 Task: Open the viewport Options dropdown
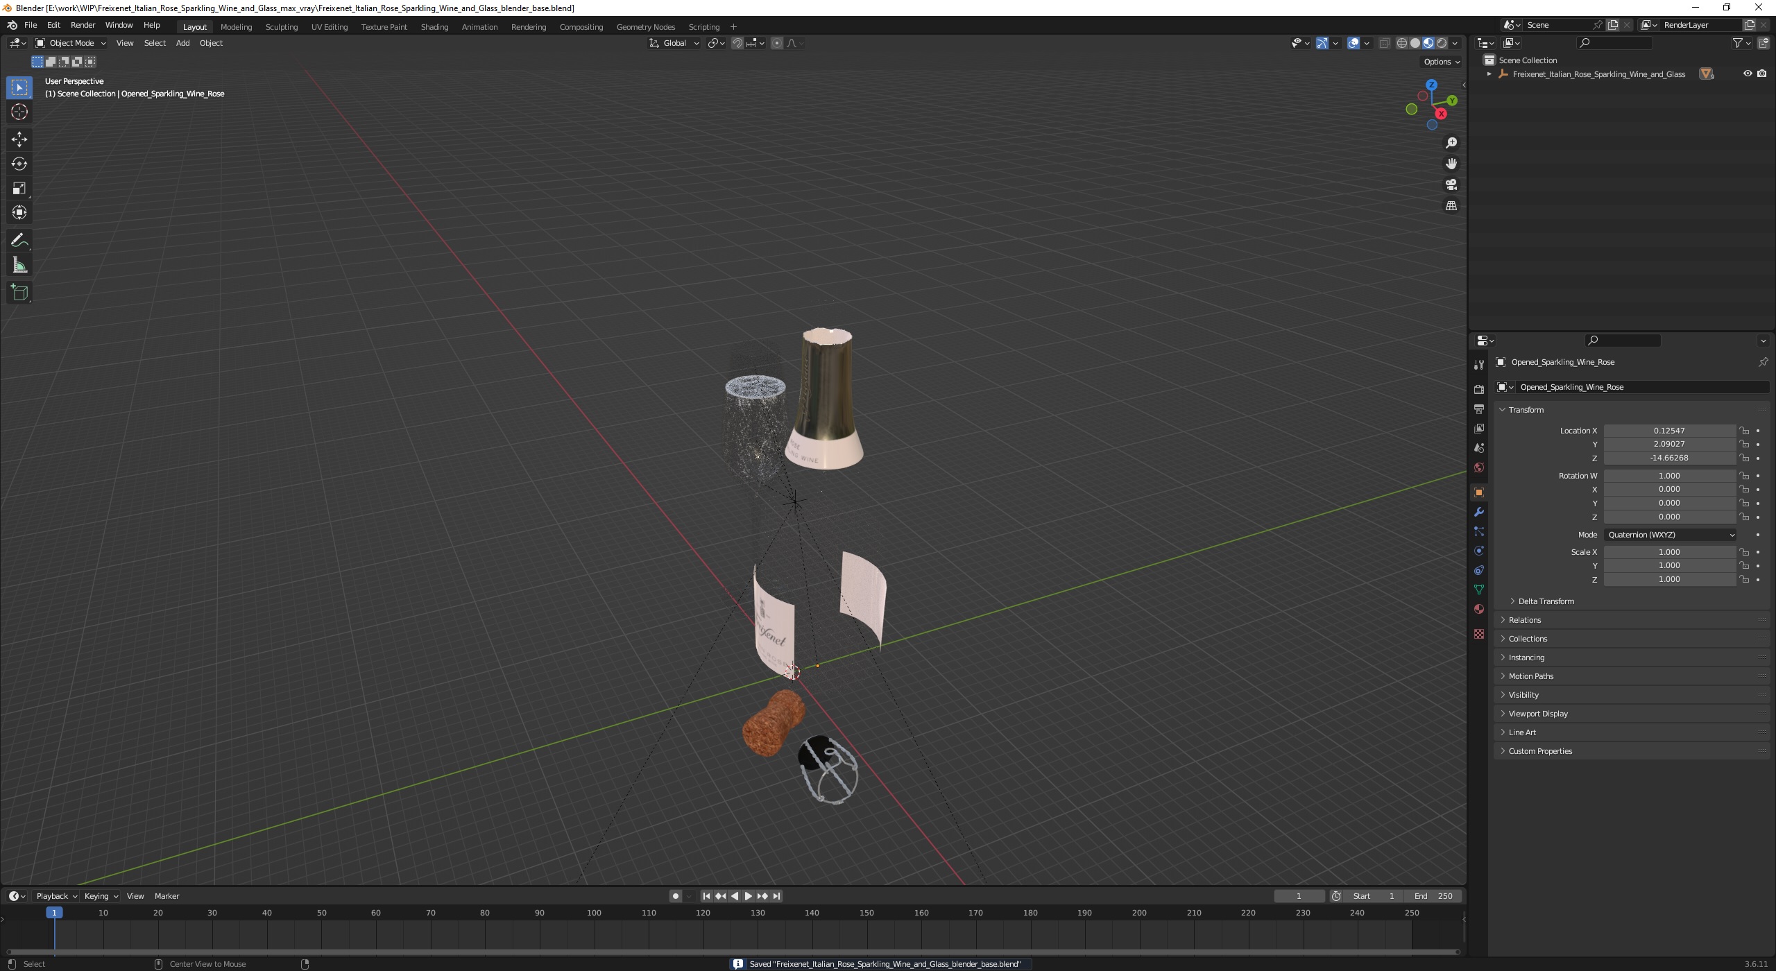pyautogui.click(x=1442, y=62)
